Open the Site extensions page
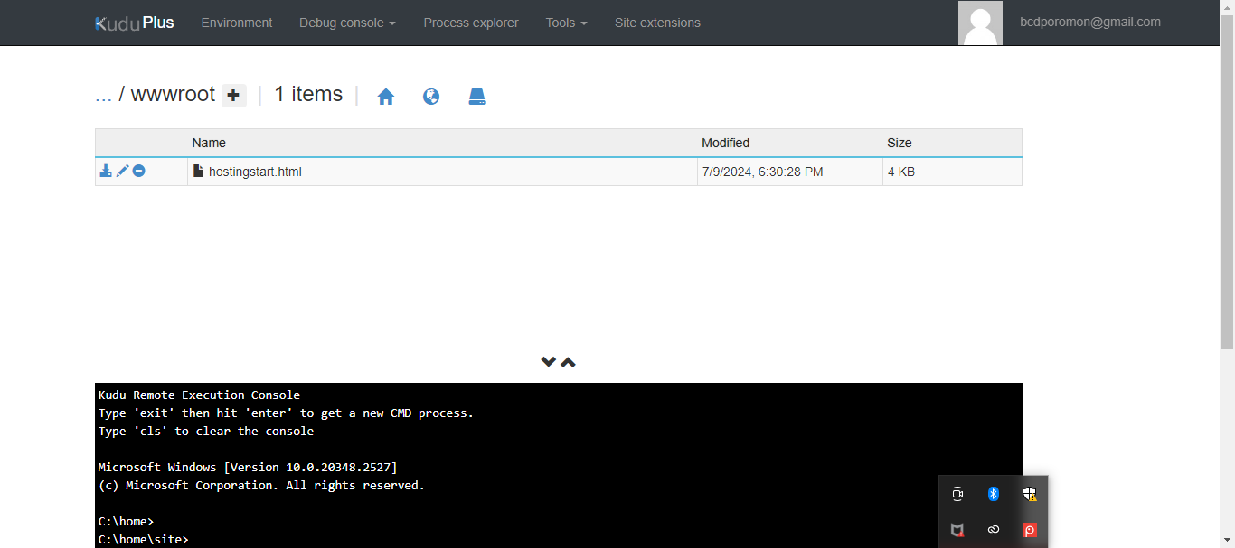Image resolution: width=1235 pixels, height=548 pixels. click(657, 23)
